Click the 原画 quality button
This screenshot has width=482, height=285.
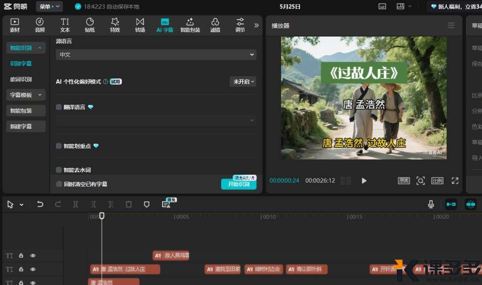click(x=403, y=181)
